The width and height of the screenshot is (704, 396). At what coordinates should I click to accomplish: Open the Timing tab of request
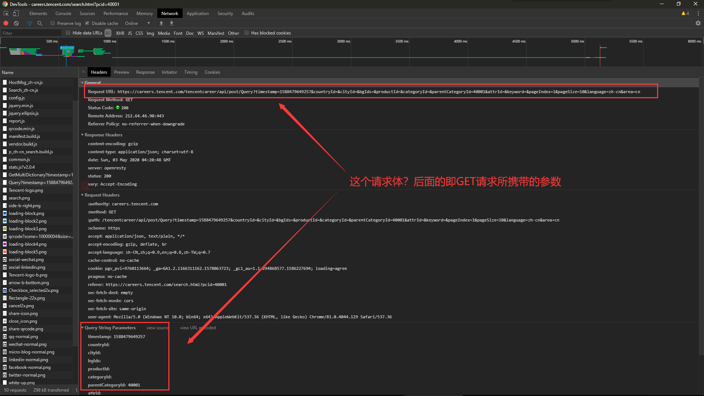point(191,72)
